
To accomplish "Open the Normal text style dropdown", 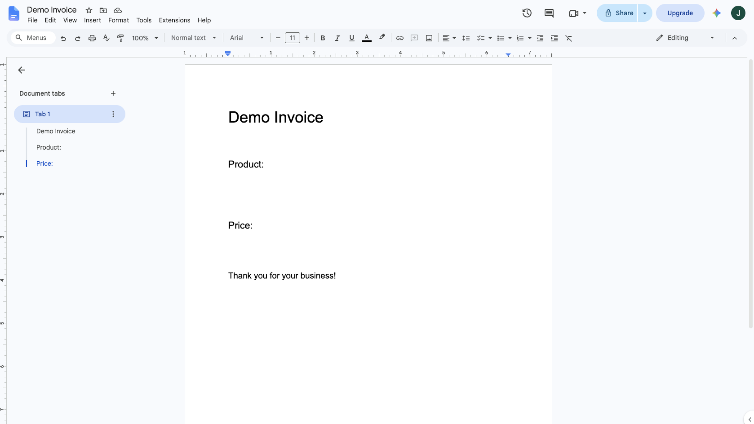I will coord(194,38).
